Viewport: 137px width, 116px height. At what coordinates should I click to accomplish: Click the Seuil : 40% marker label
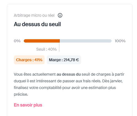[x=46, y=49]
